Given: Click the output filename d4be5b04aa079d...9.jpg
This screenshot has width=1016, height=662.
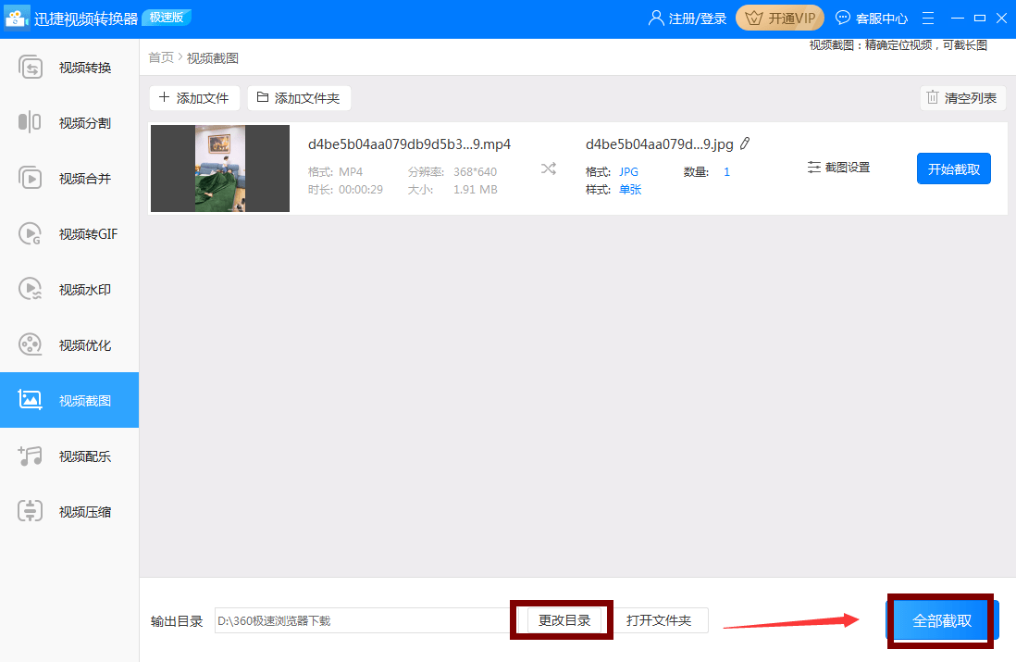Looking at the screenshot, I should pyautogui.click(x=660, y=144).
